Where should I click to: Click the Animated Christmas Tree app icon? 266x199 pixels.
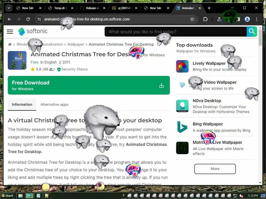17,60
